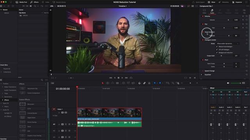The height and width of the screenshot is (140, 250).
Task: Toggle loop playback in viewer transport
Action: coord(131,78)
